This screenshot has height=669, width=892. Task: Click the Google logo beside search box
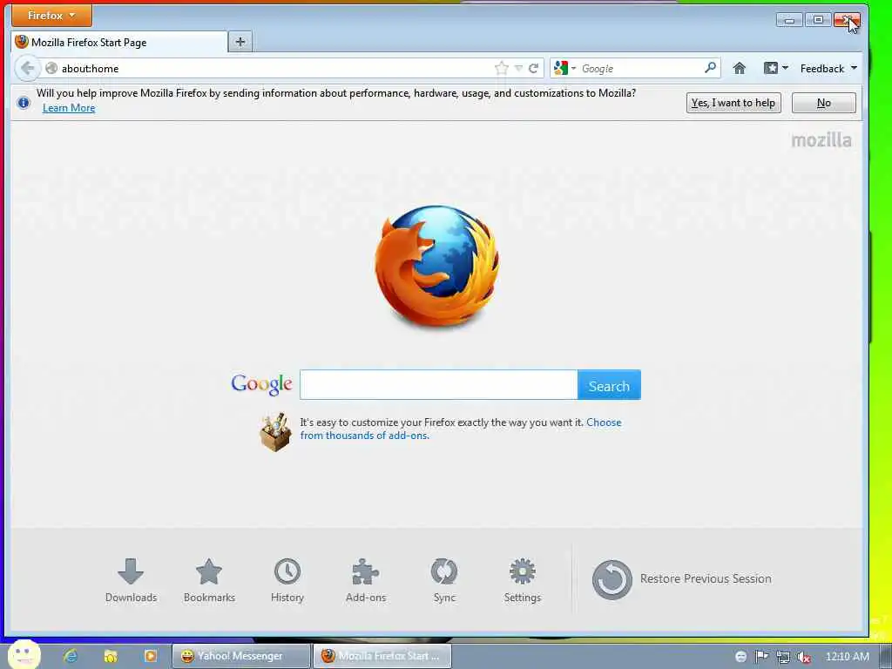pyautogui.click(x=261, y=384)
